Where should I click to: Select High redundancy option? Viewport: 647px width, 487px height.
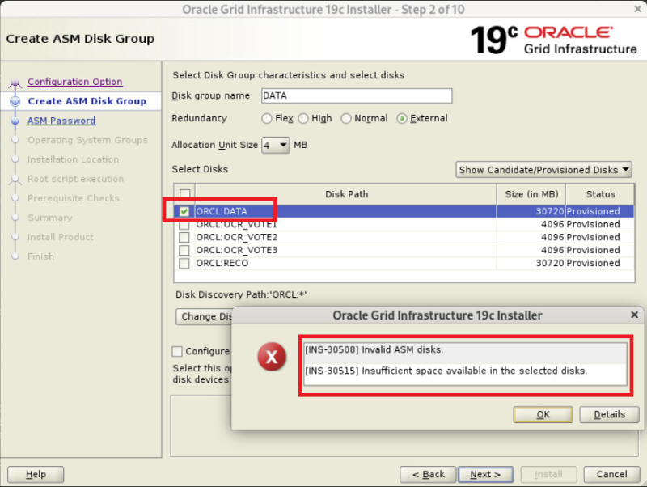303,118
